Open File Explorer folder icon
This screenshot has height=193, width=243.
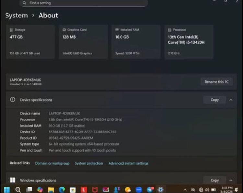(51, 189)
